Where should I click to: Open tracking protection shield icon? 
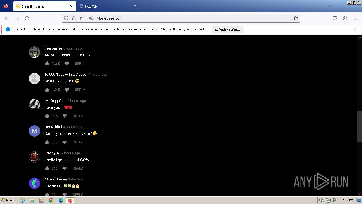pyautogui.click(x=66, y=18)
